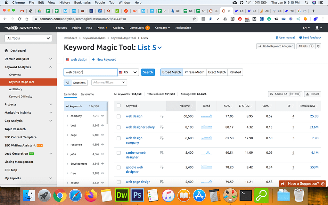This screenshot has width=328, height=205.
Task: Select the Exact Match tab
Action: click(217, 72)
